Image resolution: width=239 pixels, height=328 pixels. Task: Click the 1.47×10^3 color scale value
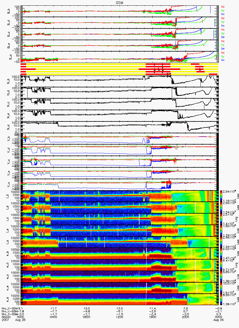point(229,258)
